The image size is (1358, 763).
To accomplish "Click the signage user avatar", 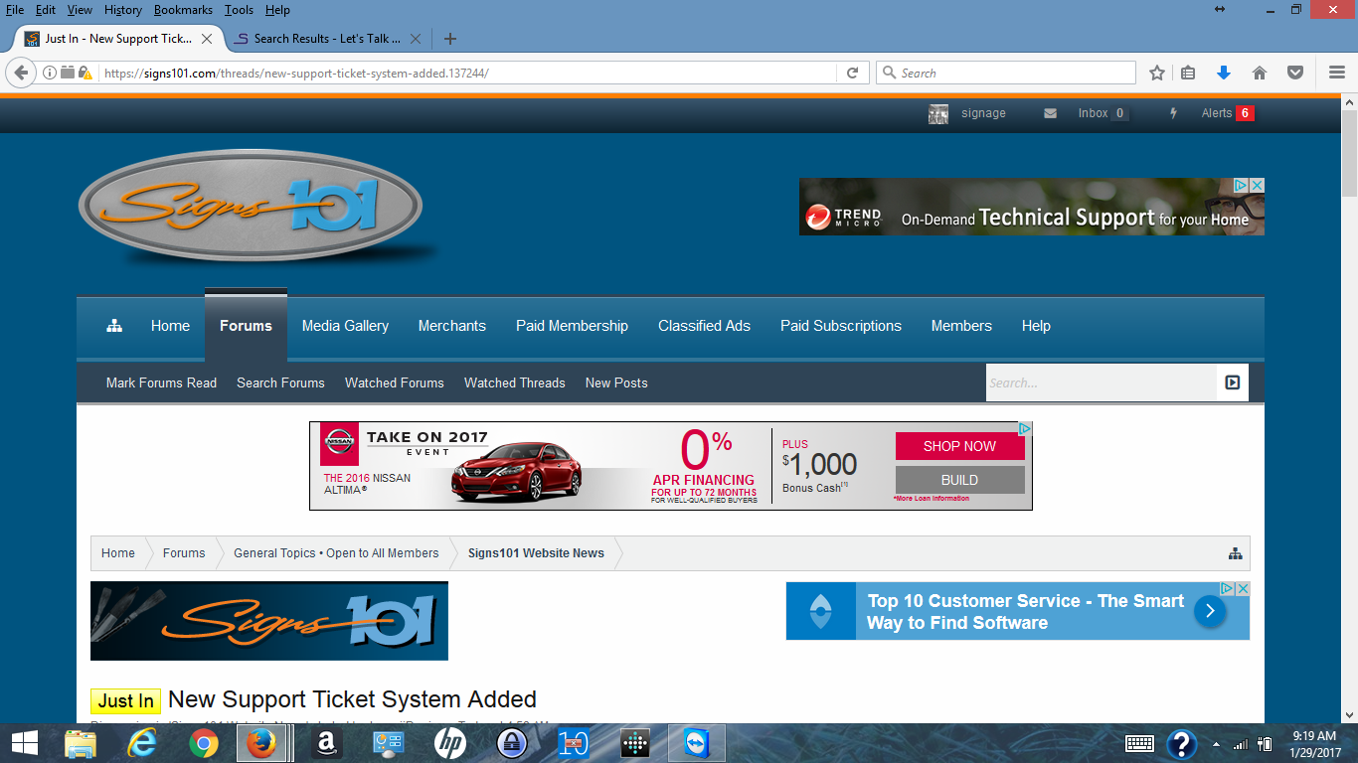I will [x=938, y=113].
